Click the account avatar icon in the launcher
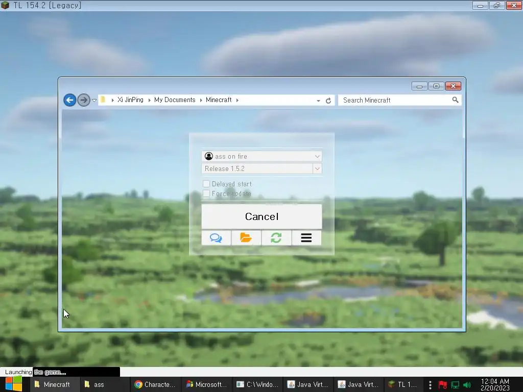The height and width of the screenshot is (392, 523). click(209, 156)
